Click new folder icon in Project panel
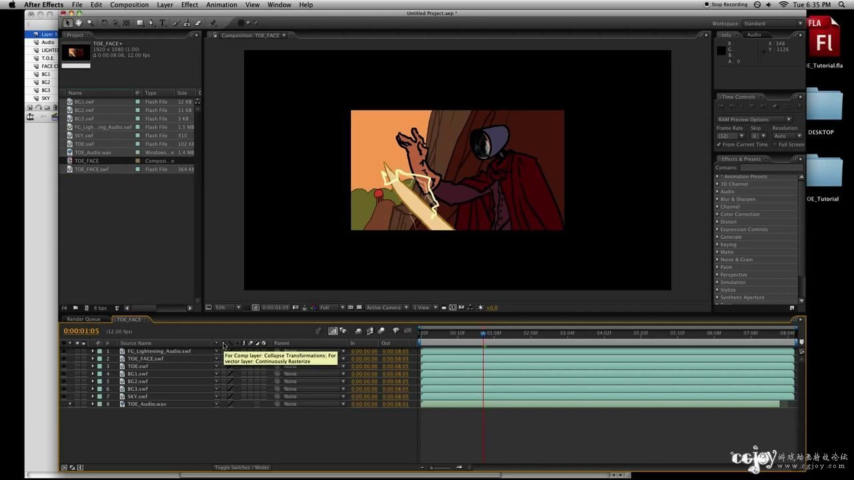 pyautogui.click(x=75, y=308)
